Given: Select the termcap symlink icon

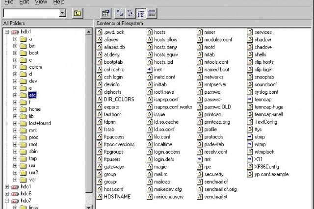Looking at the screenshot, I should pyautogui.click(x=250, y=99).
